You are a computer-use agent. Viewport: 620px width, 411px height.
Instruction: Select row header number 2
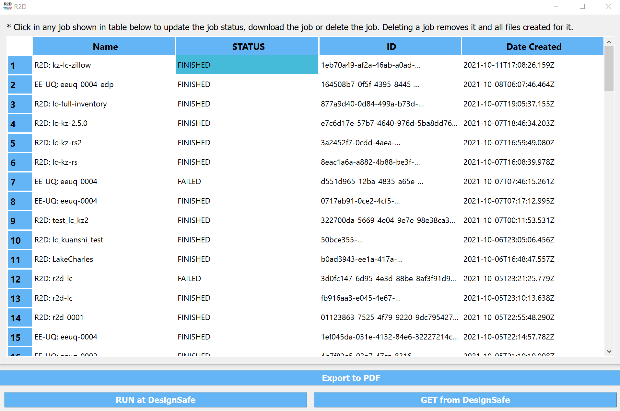20,85
